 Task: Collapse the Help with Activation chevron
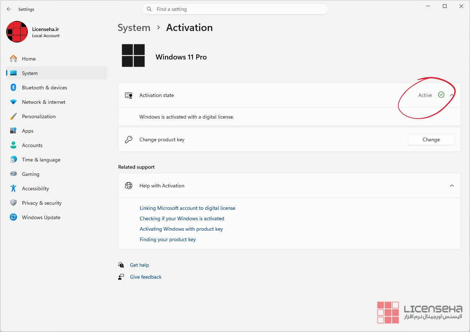[452, 186]
